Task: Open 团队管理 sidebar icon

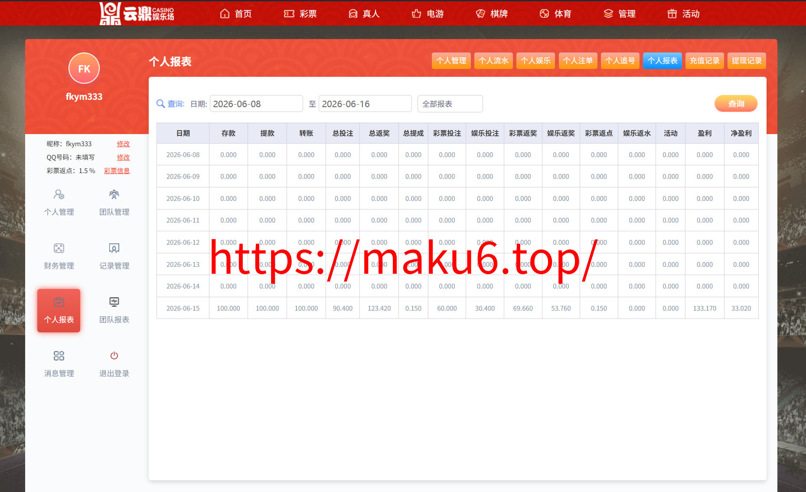Action: tap(114, 194)
